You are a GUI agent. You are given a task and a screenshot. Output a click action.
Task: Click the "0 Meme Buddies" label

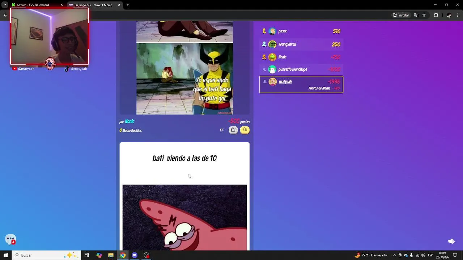click(x=131, y=130)
